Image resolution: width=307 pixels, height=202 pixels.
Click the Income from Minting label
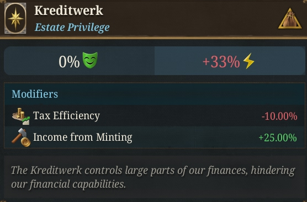[83, 137]
